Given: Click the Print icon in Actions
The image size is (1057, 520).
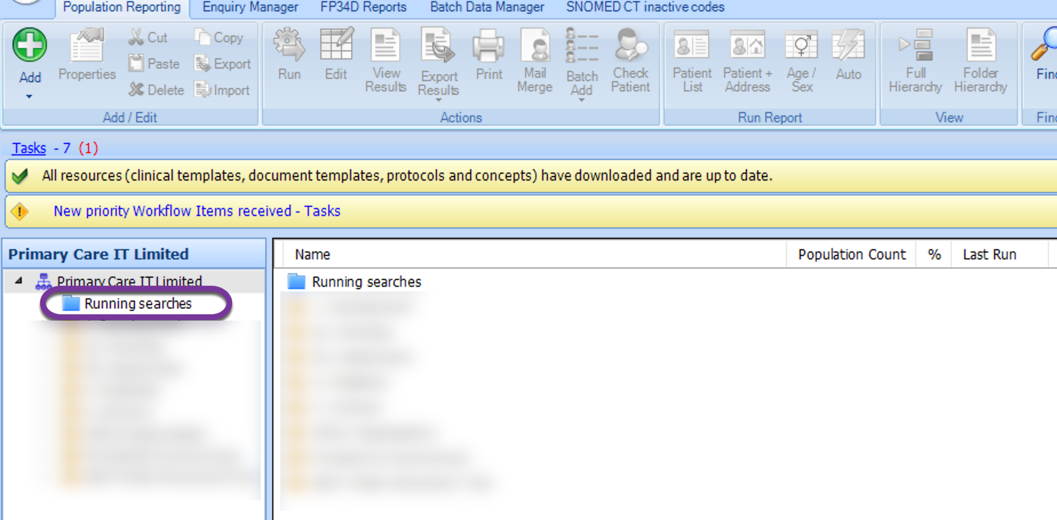Looking at the screenshot, I should coord(488,46).
